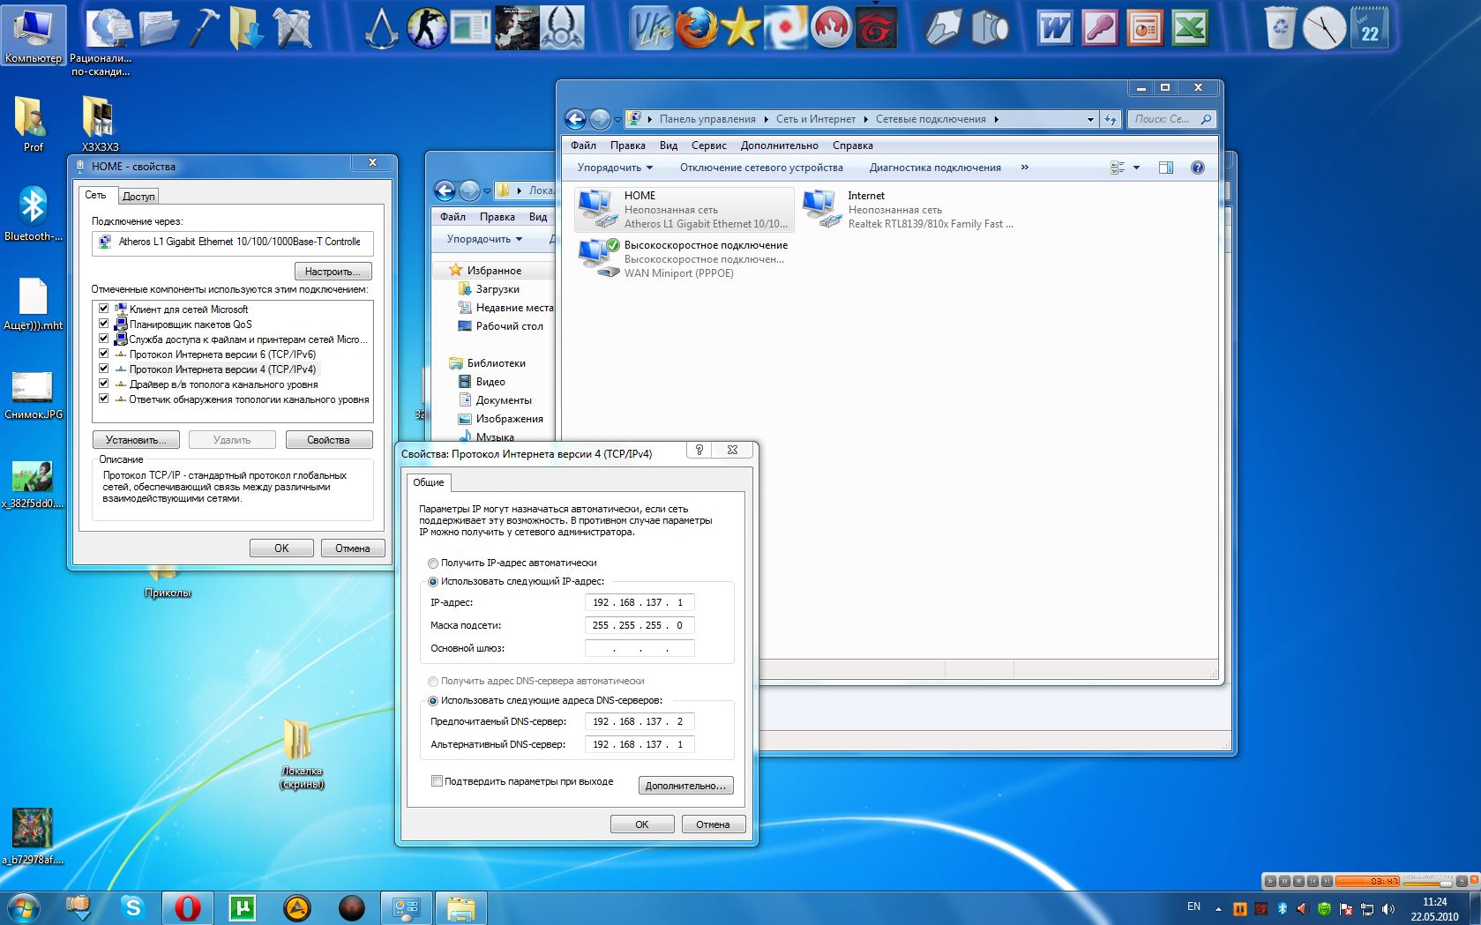Open Firefox from the top dock

coord(697,28)
